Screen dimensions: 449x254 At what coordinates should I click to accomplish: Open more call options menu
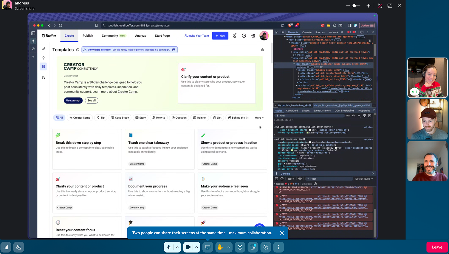click(279, 247)
